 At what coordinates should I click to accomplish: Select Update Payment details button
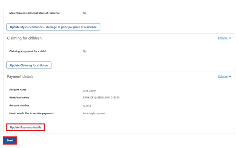[x=25, y=127]
